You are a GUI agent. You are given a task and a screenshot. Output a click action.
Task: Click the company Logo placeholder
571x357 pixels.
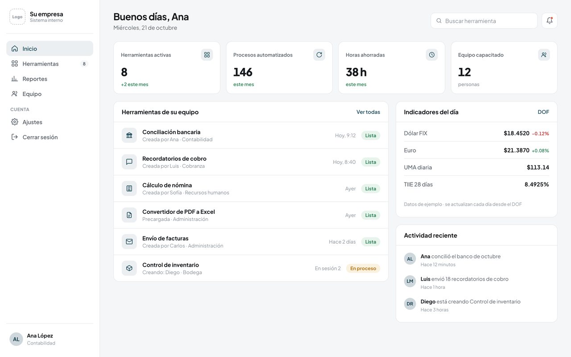17,17
